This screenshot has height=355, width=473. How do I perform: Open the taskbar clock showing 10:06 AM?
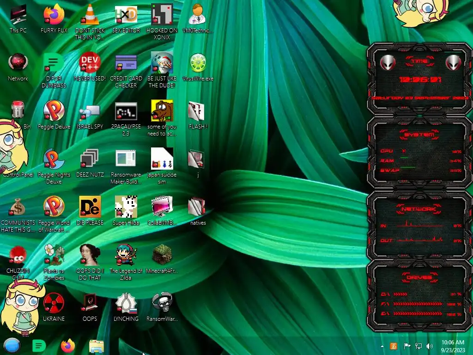point(453,346)
